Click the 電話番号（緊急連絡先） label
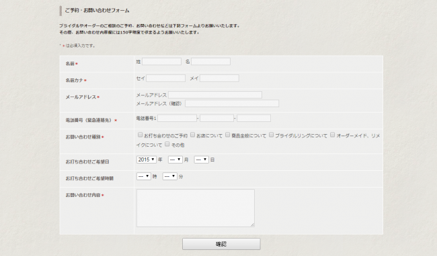437x256 pixels. coord(89,120)
